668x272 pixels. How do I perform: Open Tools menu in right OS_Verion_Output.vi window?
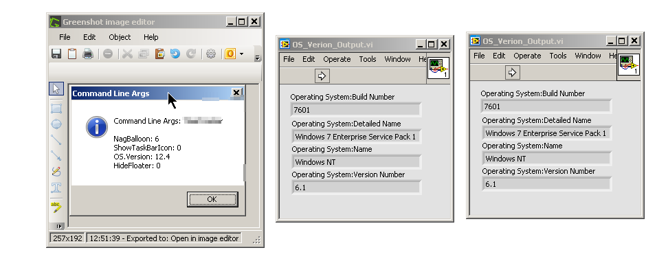558,56
